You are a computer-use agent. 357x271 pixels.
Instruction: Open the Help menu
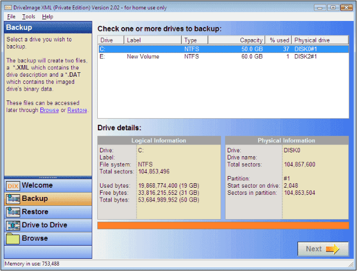pyautogui.click(x=48, y=17)
